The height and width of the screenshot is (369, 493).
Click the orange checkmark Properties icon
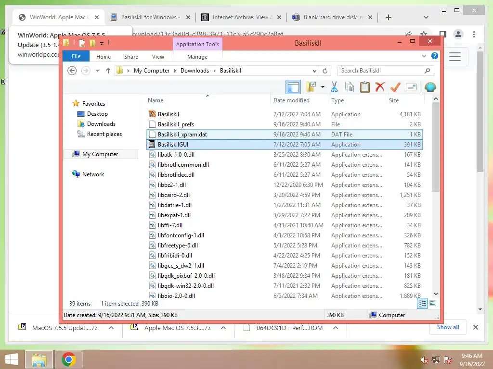click(395, 87)
